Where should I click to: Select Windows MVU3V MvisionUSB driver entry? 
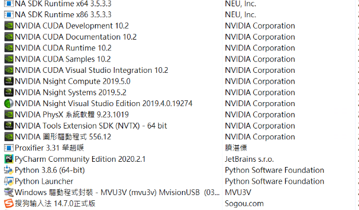(117, 192)
